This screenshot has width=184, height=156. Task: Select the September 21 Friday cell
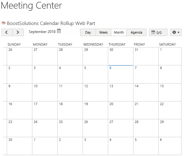pyautogui.click(x=146, y=110)
